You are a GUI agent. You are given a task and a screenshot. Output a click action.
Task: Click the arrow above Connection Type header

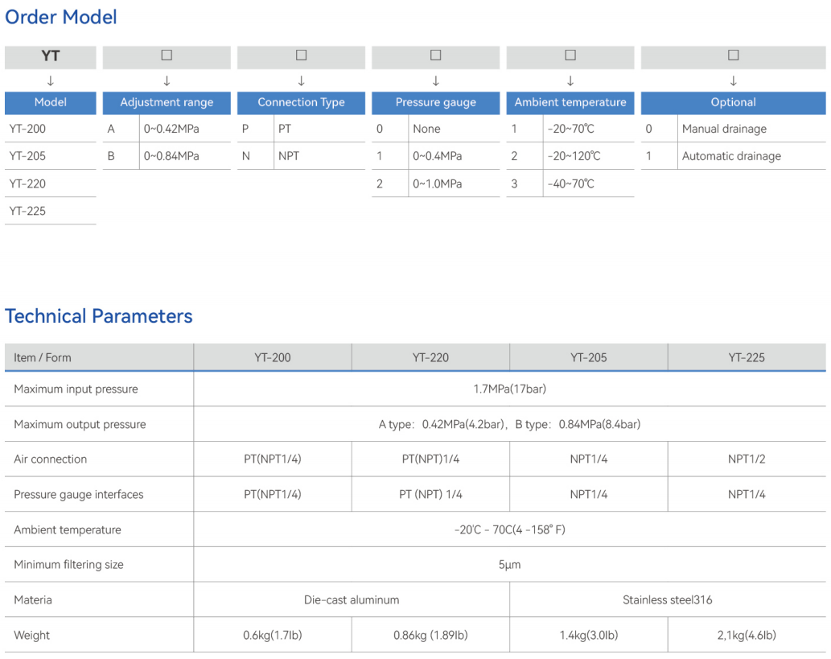[x=301, y=80]
